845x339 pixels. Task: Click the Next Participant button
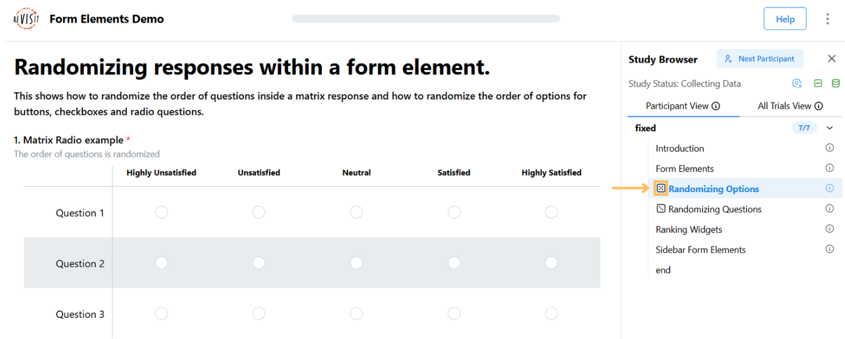point(760,59)
